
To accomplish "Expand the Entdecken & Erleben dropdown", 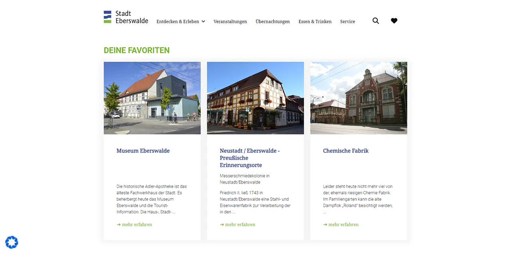I will [x=180, y=21].
